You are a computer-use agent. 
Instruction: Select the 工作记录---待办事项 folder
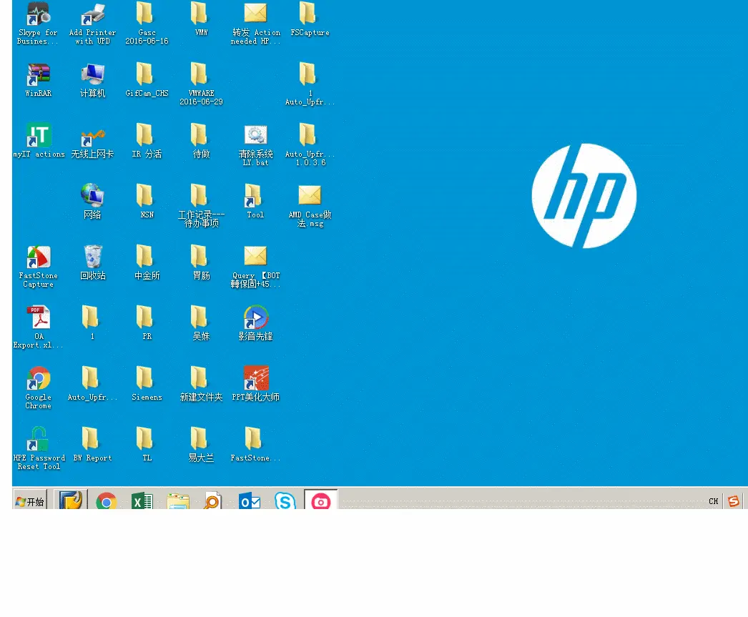click(201, 205)
